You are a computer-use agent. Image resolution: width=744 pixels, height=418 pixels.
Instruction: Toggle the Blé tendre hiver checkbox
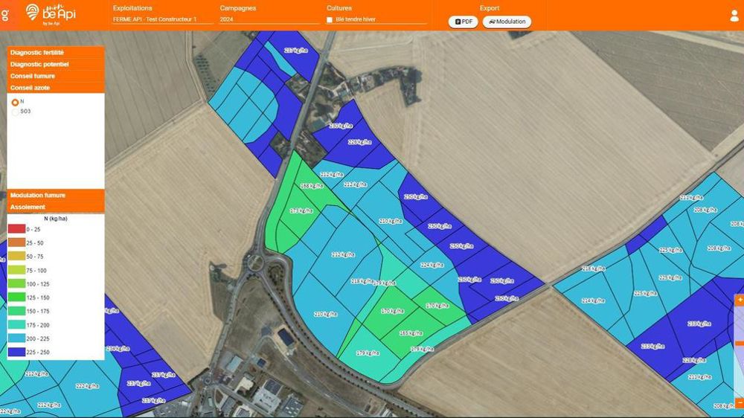pos(330,20)
